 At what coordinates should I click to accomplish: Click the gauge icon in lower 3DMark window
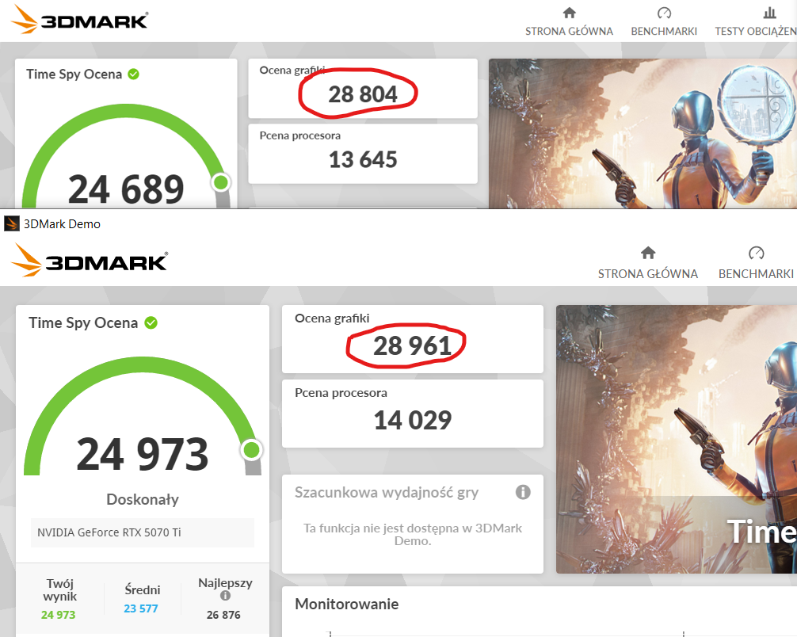756,253
